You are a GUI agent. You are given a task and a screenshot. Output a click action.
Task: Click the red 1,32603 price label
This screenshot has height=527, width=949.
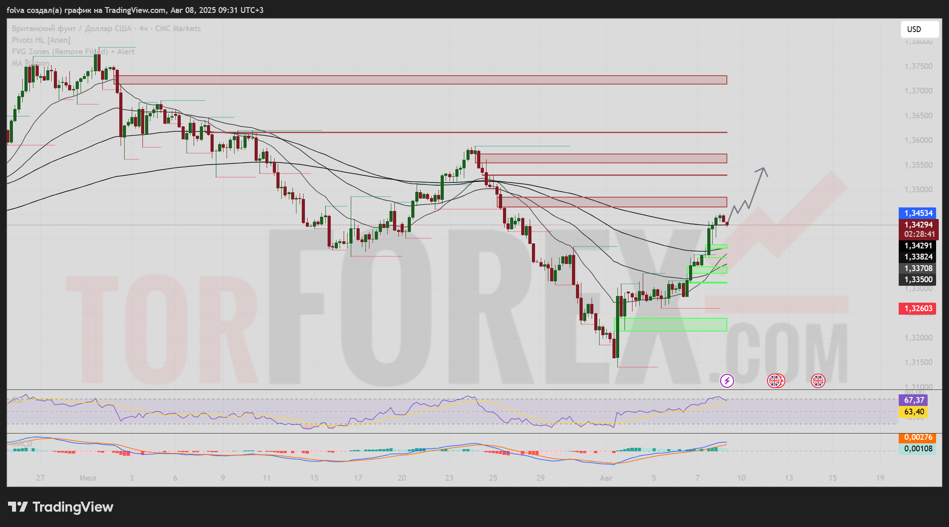(917, 308)
